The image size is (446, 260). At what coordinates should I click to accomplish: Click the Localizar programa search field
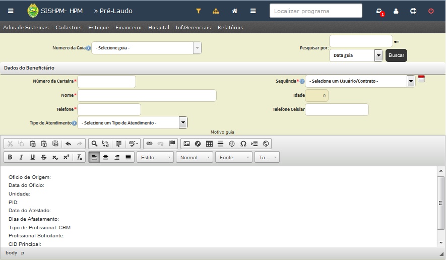[x=315, y=11]
